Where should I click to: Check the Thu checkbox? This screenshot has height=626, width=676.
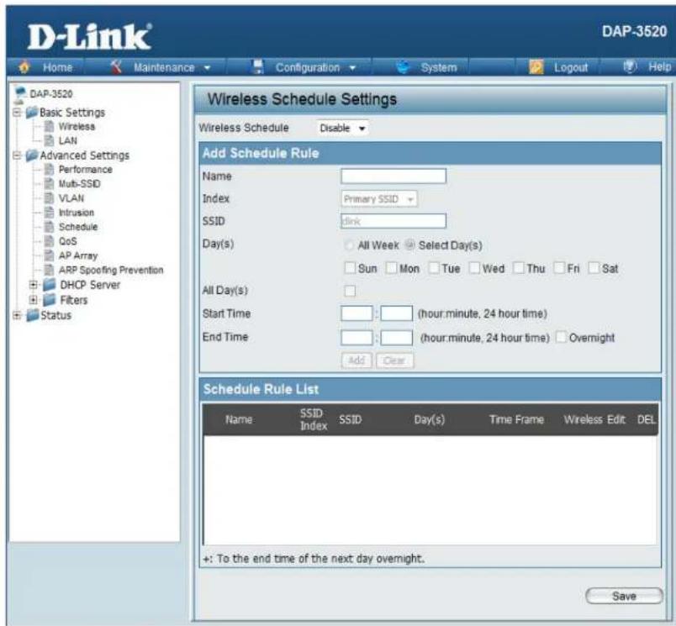[519, 268]
